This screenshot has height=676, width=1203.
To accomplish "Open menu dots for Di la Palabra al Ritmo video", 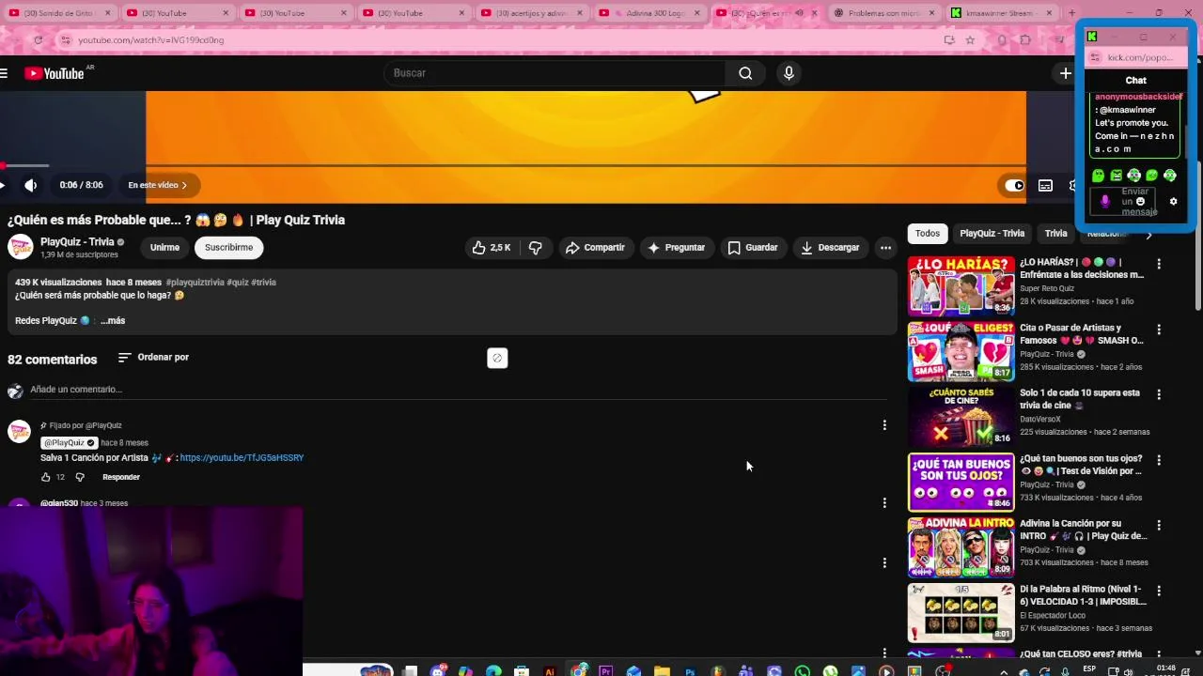I will pyautogui.click(x=1159, y=591).
